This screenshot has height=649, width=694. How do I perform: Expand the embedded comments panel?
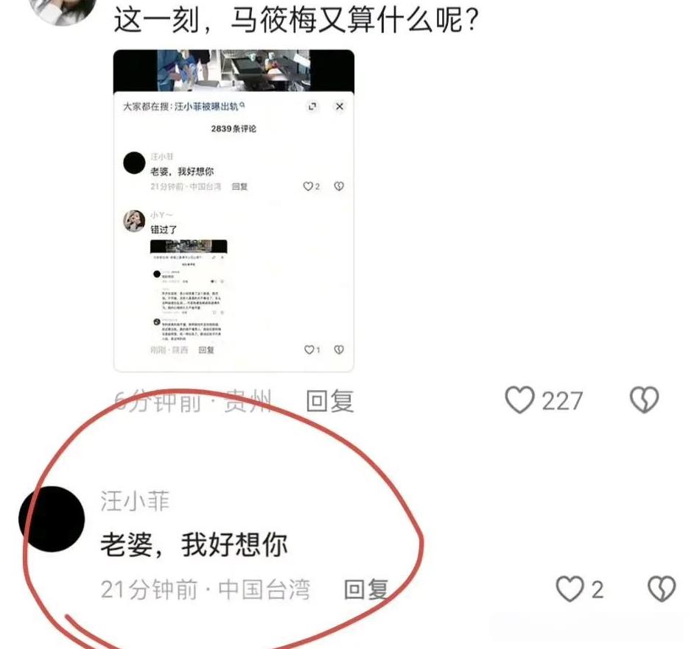[312, 107]
